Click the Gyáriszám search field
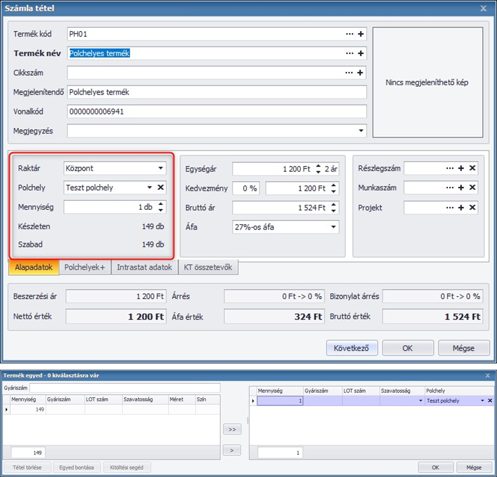Viewport: 497px width, 477px height. (125, 388)
